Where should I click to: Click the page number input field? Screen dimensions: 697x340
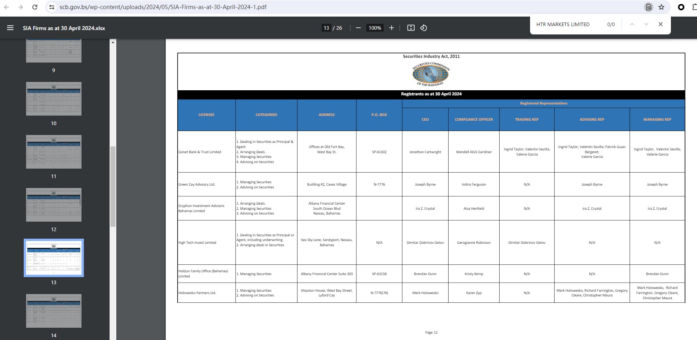click(x=326, y=28)
